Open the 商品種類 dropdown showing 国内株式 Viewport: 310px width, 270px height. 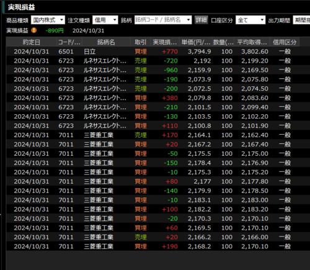[x=48, y=20]
